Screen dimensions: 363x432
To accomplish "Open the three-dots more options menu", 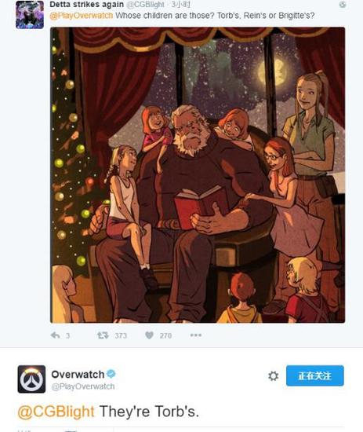I will (x=196, y=335).
